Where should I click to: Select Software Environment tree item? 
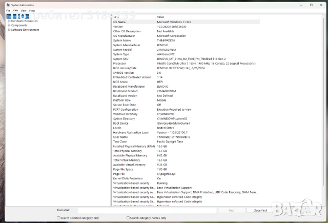25,30
